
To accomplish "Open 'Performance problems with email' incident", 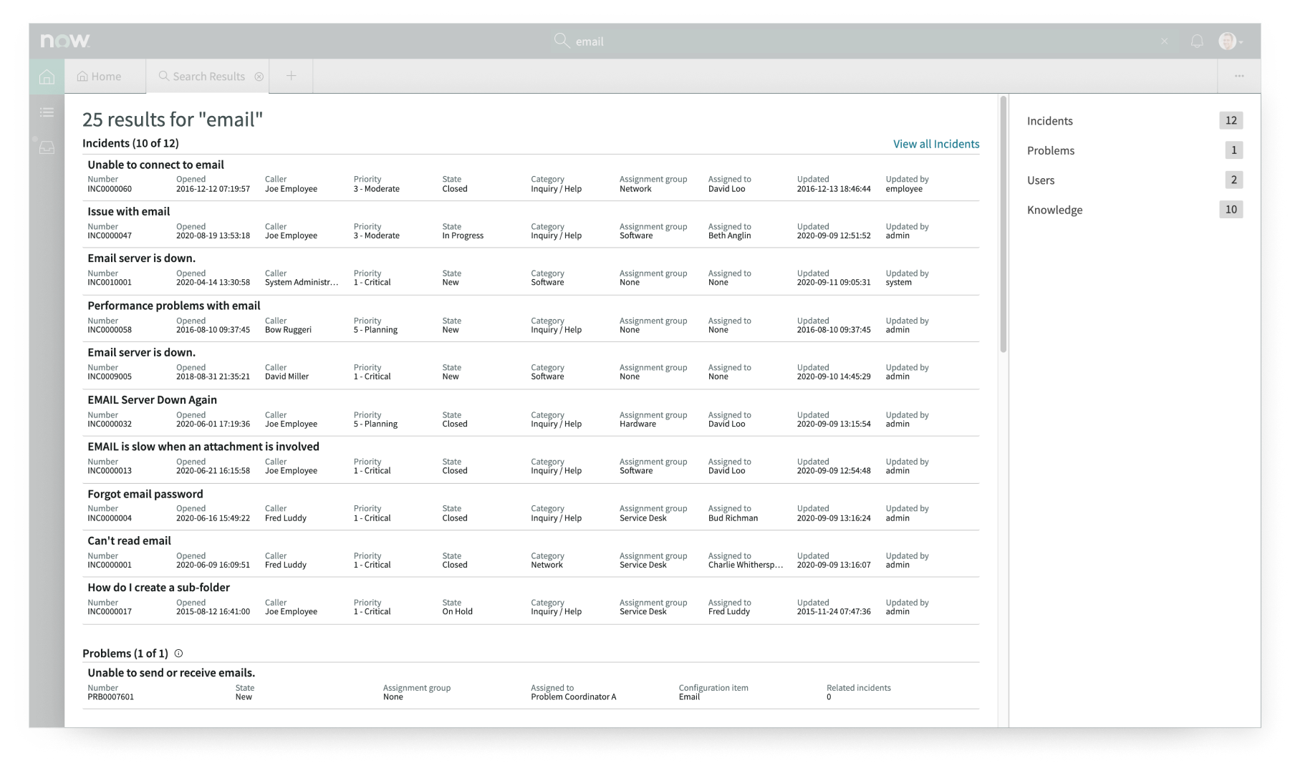I will tap(173, 306).
